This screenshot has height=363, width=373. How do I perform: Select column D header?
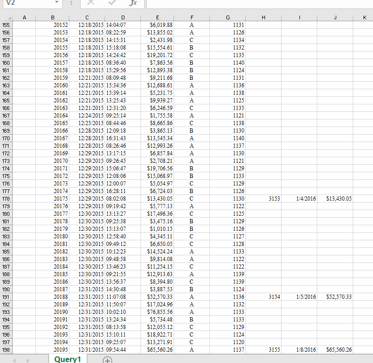click(x=123, y=17)
